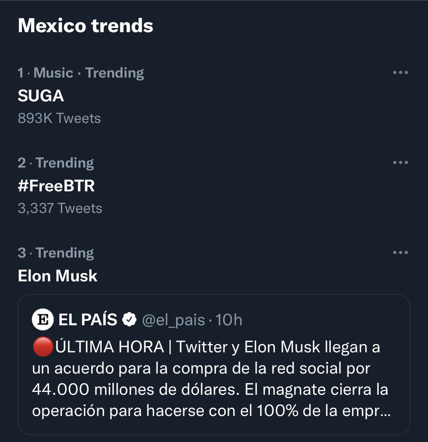Select the '1 · Music · Trending' label

pyautogui.click(x=81, y=73)
